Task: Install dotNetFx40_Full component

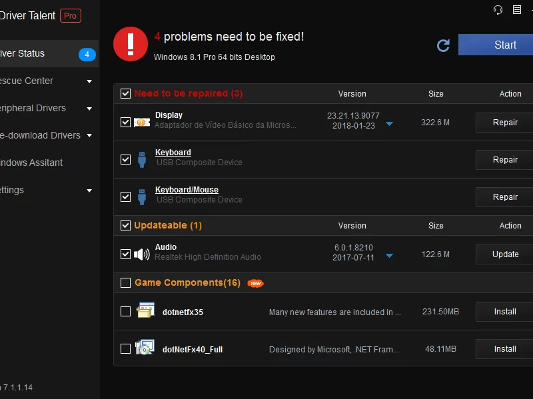Action: click(x=504, y=349)
